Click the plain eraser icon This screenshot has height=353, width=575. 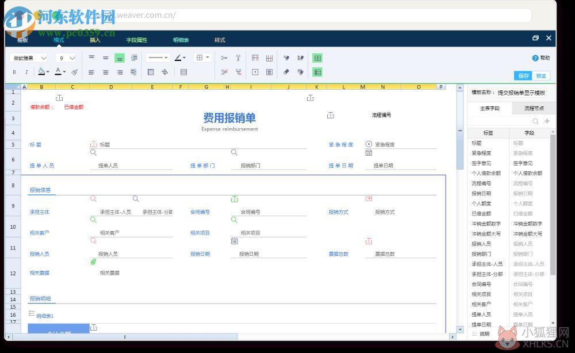point(286,72)
